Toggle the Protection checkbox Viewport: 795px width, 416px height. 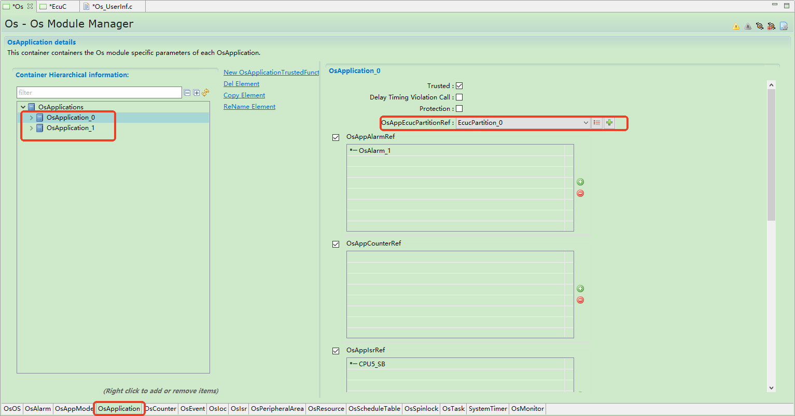[459, 109]
